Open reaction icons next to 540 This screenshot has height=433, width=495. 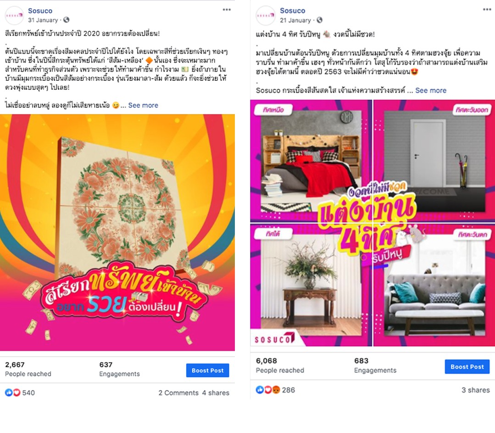(13, 393)
